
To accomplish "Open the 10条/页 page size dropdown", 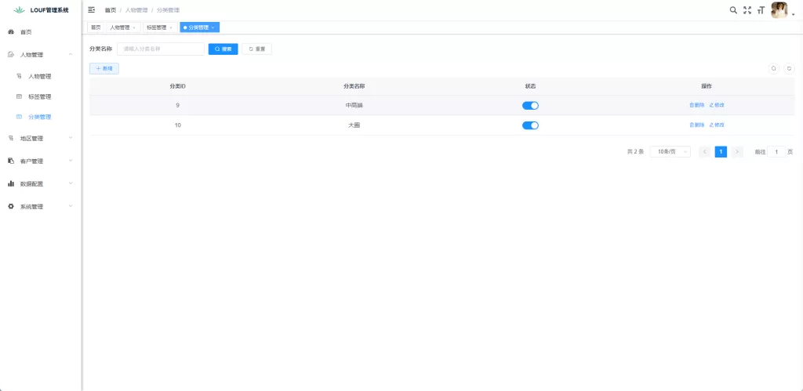I will (670, 152).
